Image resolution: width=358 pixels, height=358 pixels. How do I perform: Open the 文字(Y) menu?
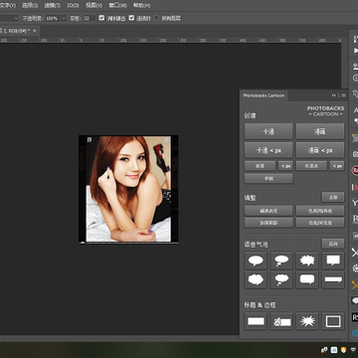[x=8, y=5]
